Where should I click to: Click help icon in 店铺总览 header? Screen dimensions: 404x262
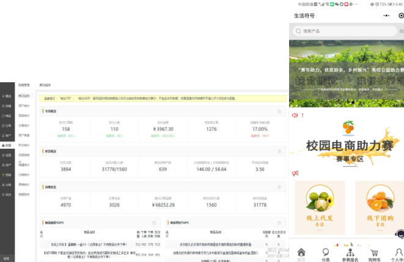pyautogui.click(x=279, y=186)
